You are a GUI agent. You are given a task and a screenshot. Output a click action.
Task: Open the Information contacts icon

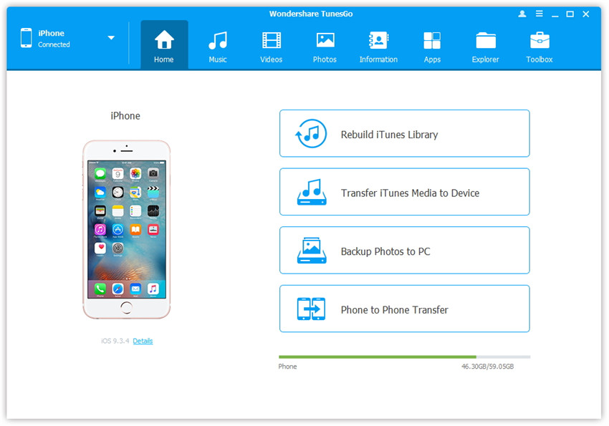pos(378,42)
